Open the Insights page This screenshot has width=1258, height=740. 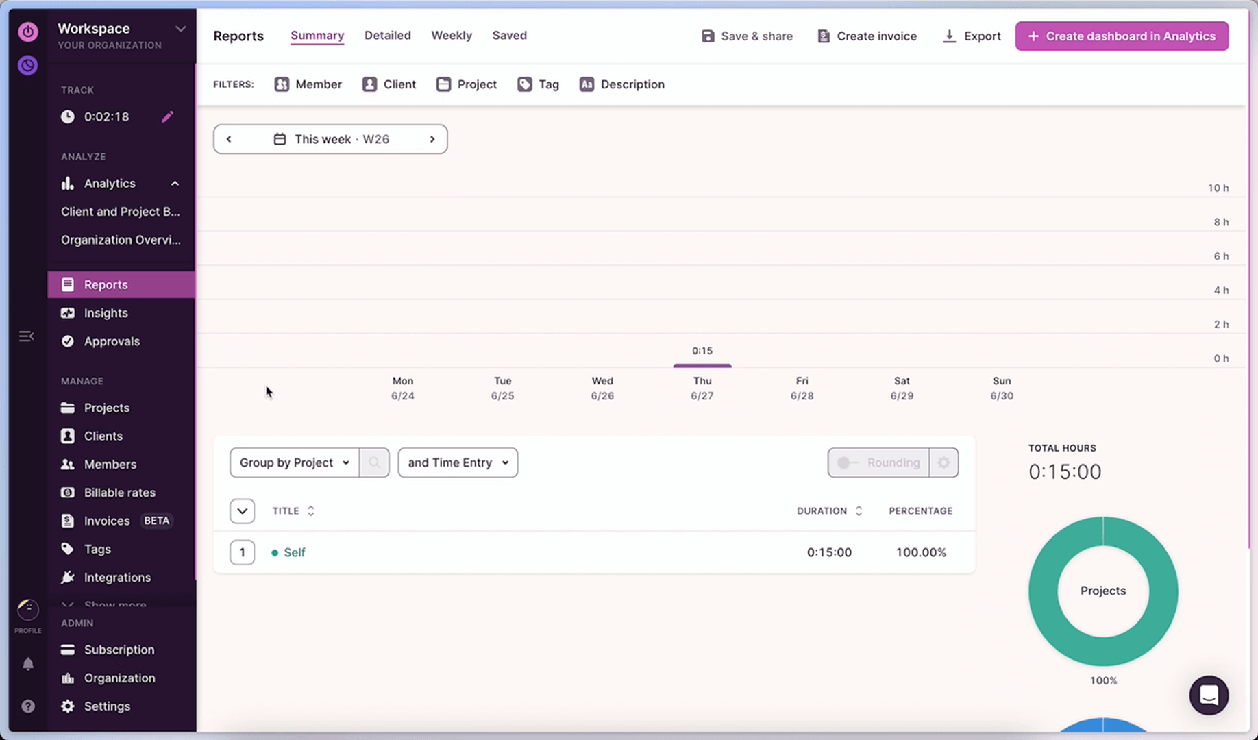(104, 312)
